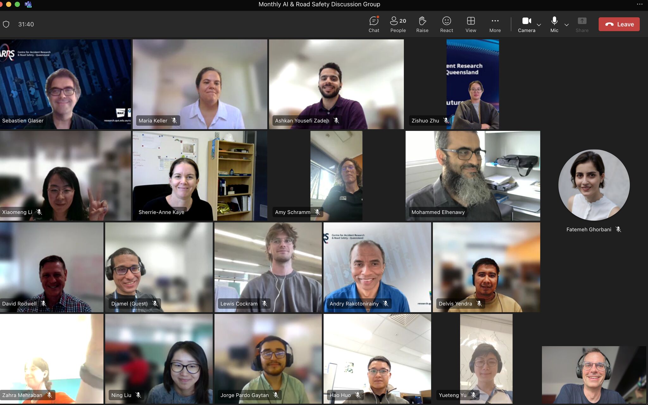
Task: Select Ashkan Yousefi Zadeh's video tile
Action: coord(336,84)
